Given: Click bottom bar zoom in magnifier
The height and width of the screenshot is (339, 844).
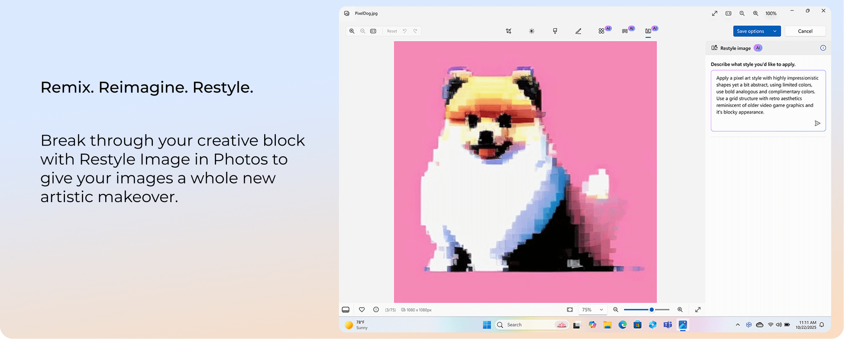Looking at the screenshot, I should pyautogui.click(x=680, y=310).
